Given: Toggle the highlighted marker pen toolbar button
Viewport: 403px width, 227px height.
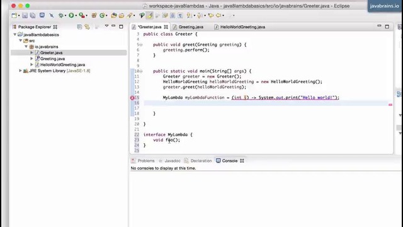Looking at the screenshot, I should tap(150, 15).
